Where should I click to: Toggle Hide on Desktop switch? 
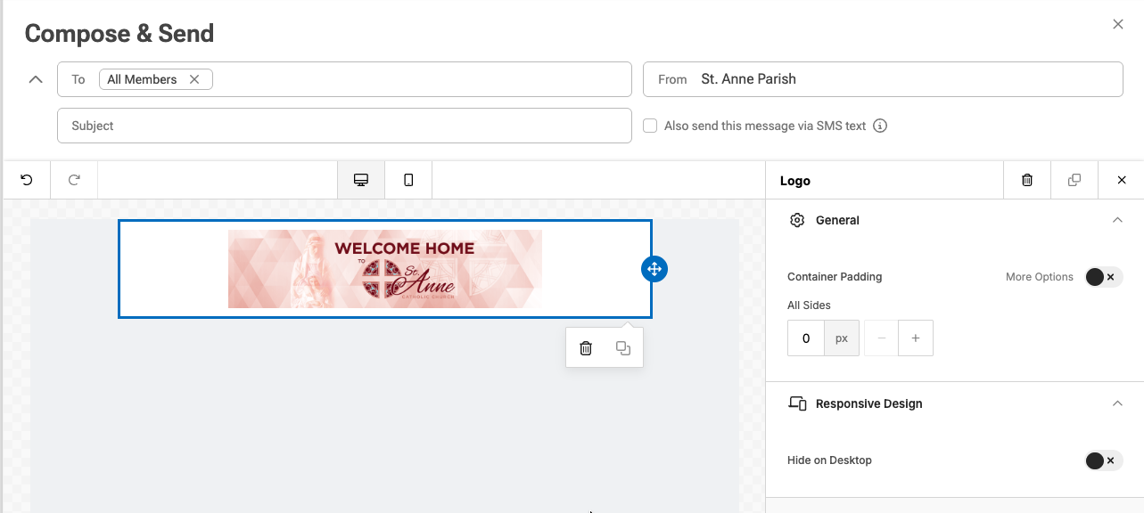pyautogui.click(x=1103, y=460)
